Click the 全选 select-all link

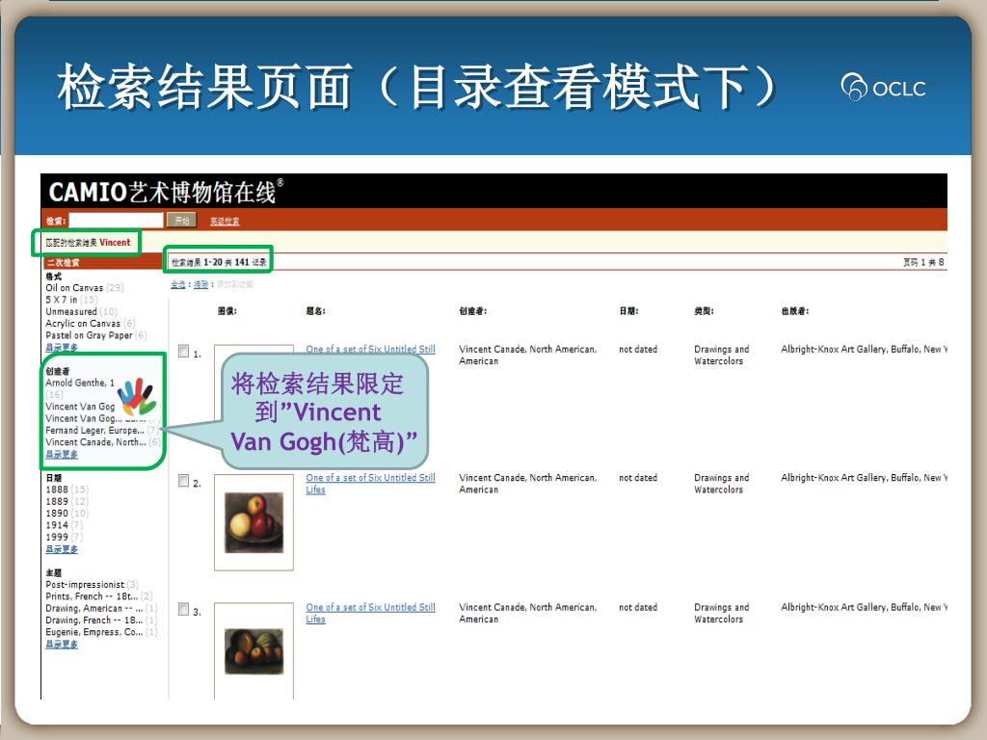pyautogui.click(x=178, y=284)
